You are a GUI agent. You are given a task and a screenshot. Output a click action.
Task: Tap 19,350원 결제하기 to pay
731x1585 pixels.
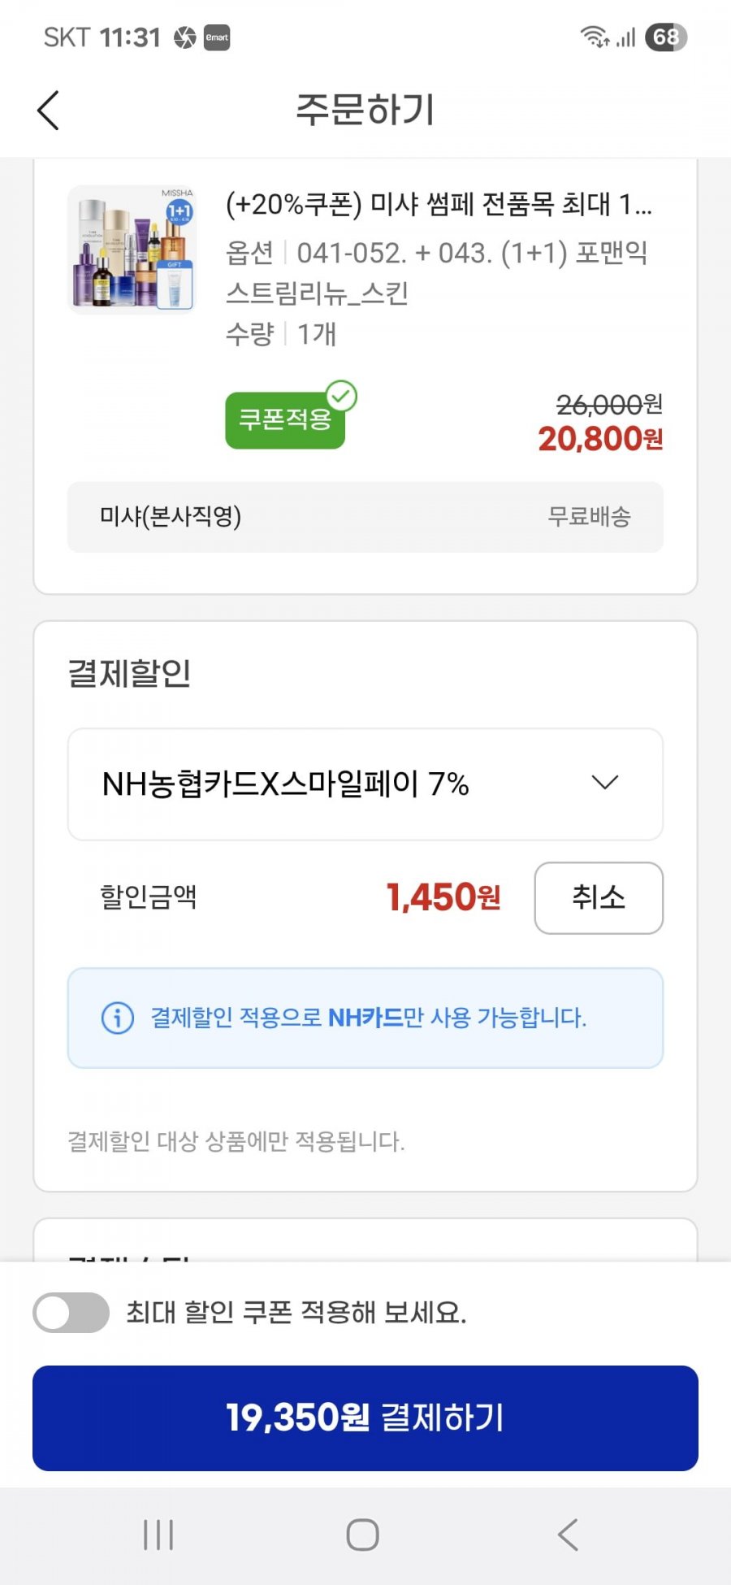[x=365, y=1418]
